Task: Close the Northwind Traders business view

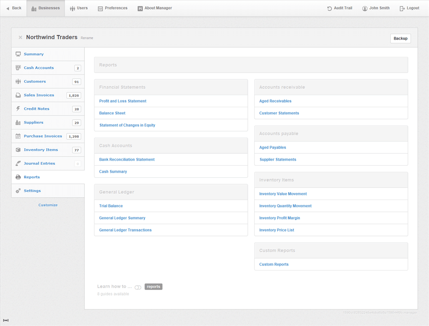Action: [20, 37]
